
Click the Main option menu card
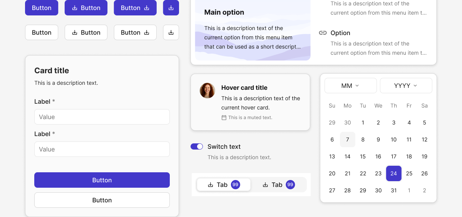(x=253, y=30)
